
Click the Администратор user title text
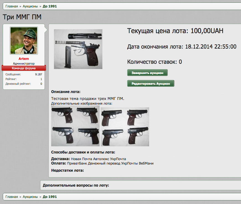24,63
